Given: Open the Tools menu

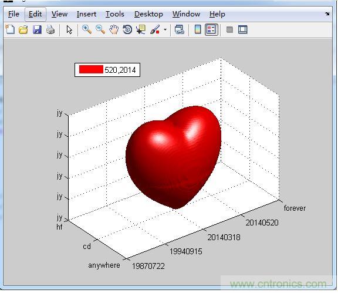Looking at the screenshot, I should click(114, 14).
